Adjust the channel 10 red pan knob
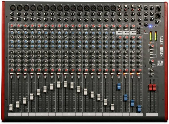The image size is (169, 124). point(73,70)
